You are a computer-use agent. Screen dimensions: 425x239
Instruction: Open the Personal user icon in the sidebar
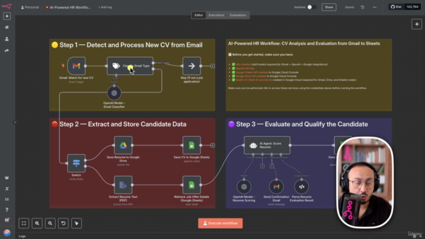click(7, 39)
